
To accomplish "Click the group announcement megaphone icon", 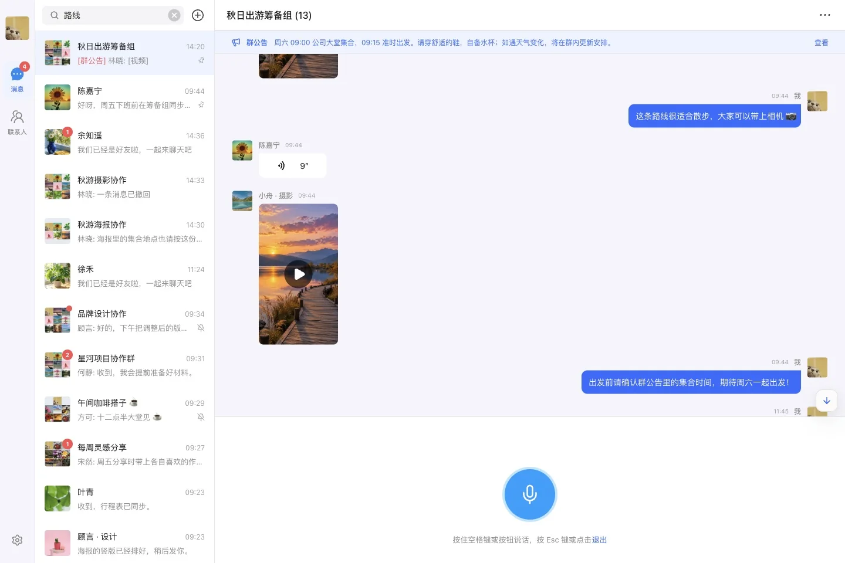I will [236, 42].
